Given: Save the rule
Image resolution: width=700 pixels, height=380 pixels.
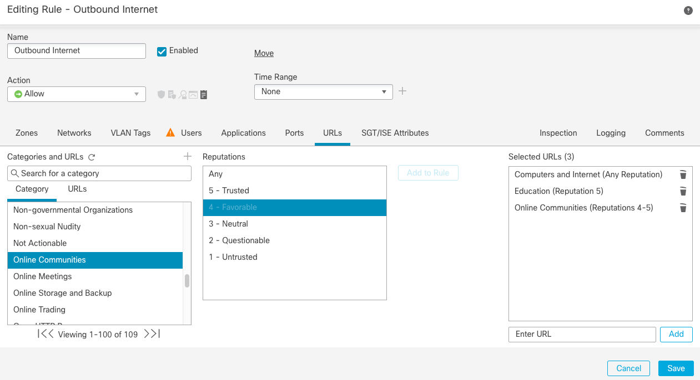Looking at the screenshot, I should point(676,368).
